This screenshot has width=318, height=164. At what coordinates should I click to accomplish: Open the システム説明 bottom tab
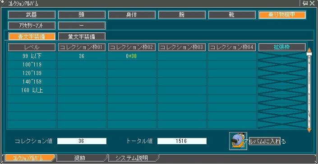[134, 158]
